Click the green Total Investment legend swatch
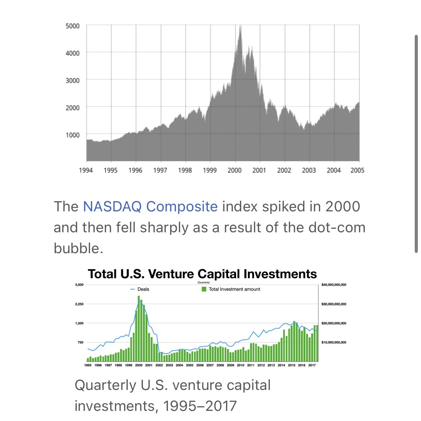 pos(204,289)
